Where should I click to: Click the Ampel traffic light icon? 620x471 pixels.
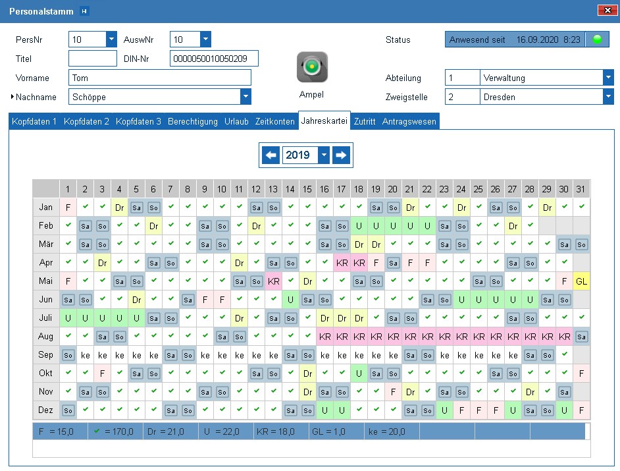tap(312, 67)
